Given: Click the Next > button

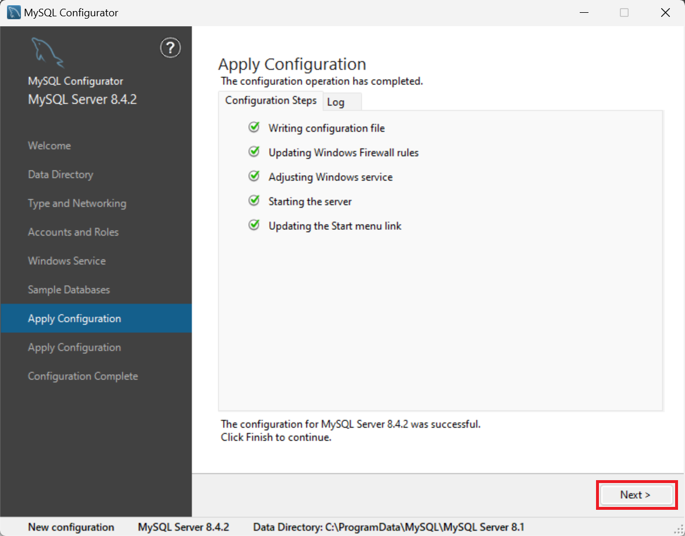Looking at the screenshot, I should click(x=636, y=495).
